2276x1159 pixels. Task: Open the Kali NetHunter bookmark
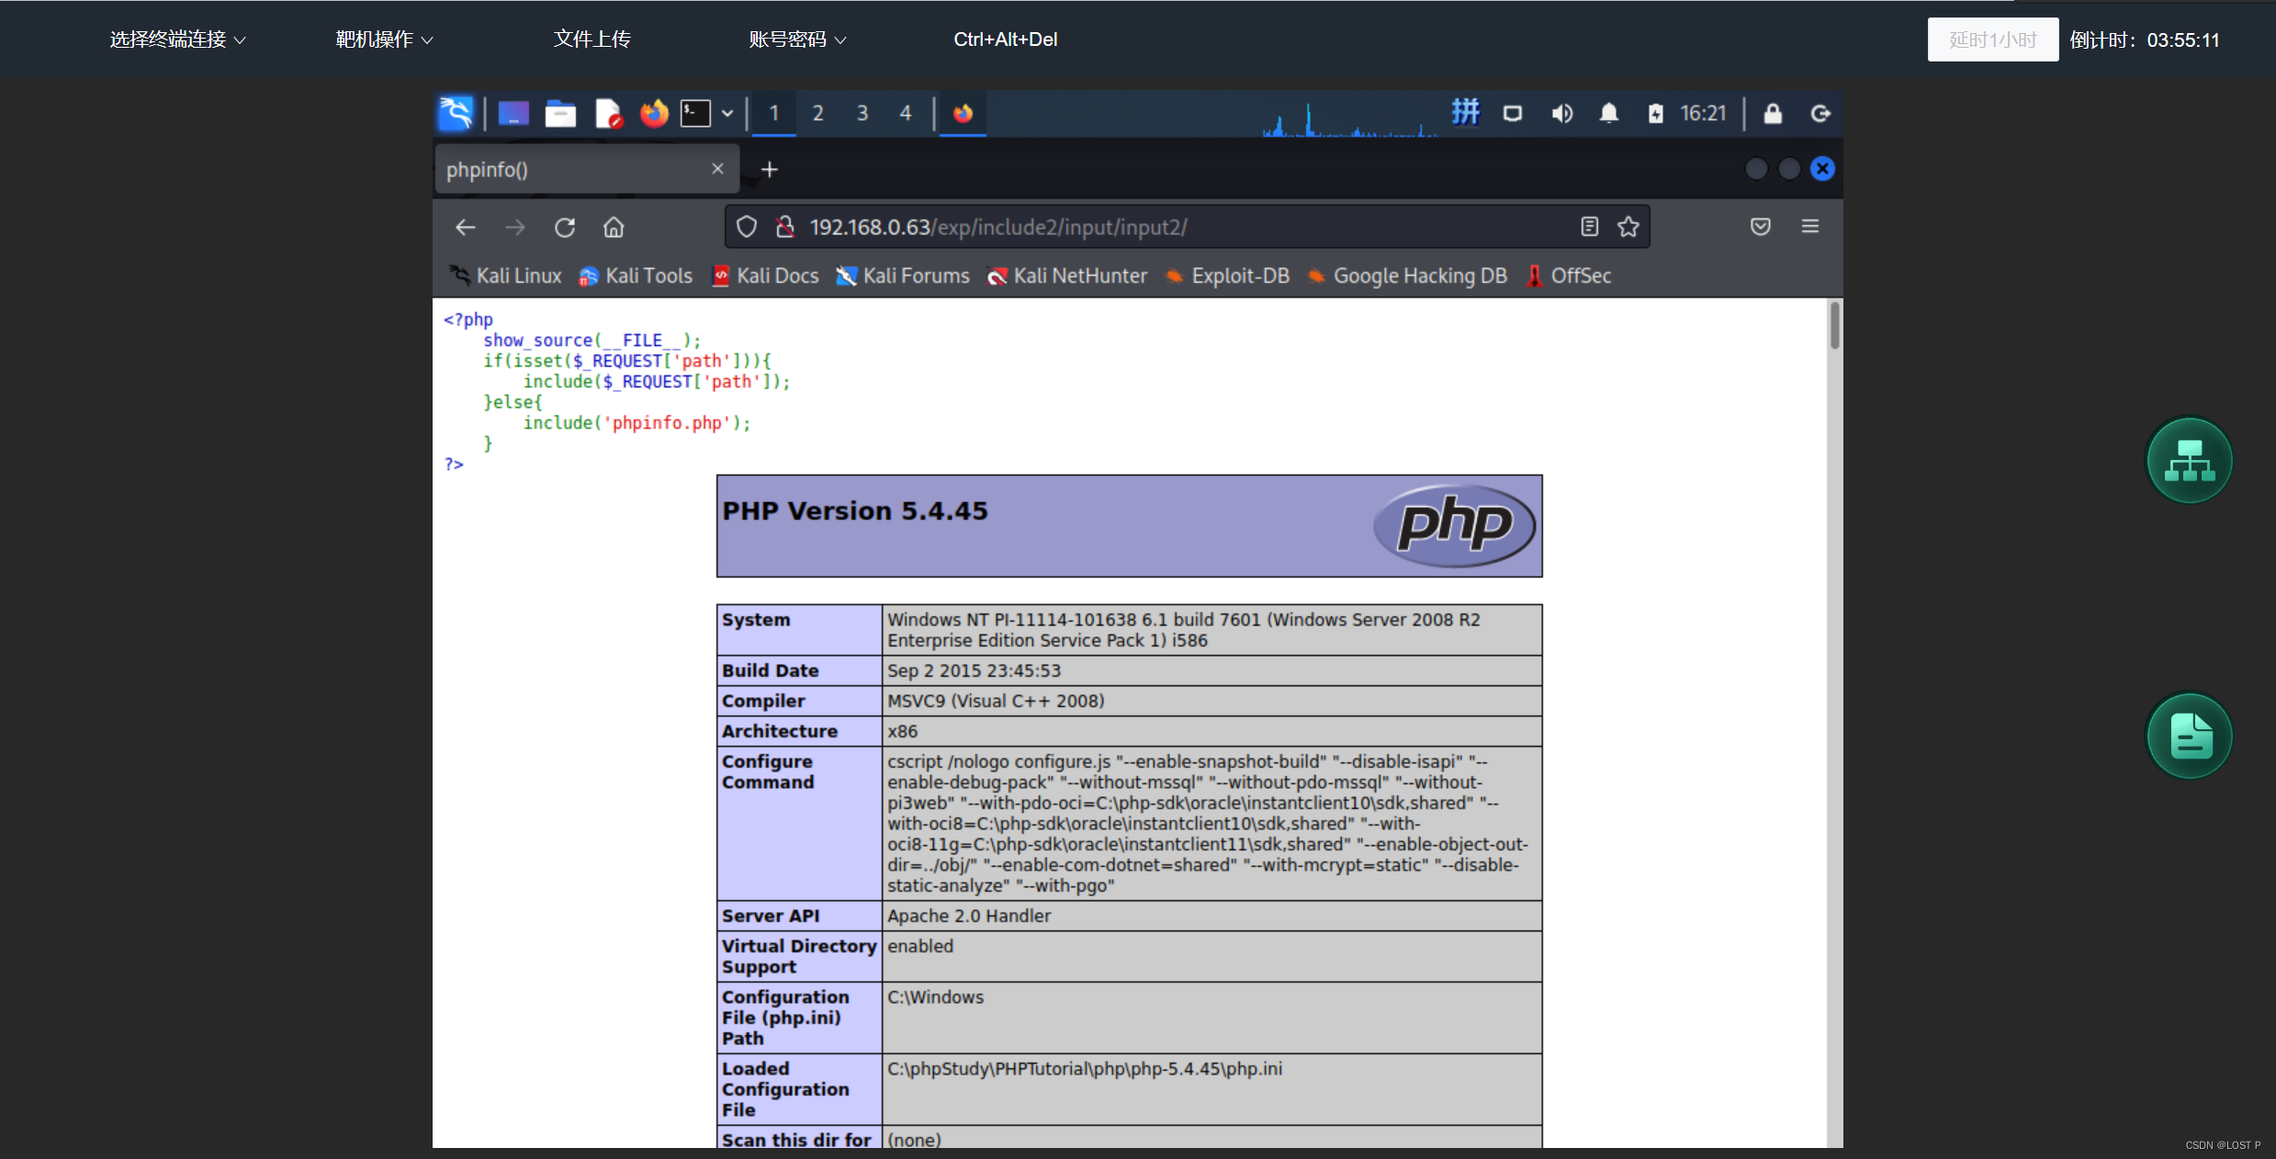[x=1067, y=276]
